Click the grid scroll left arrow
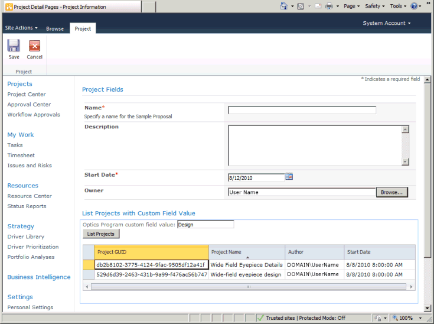434x324 pixels. [x=87, y=287]
